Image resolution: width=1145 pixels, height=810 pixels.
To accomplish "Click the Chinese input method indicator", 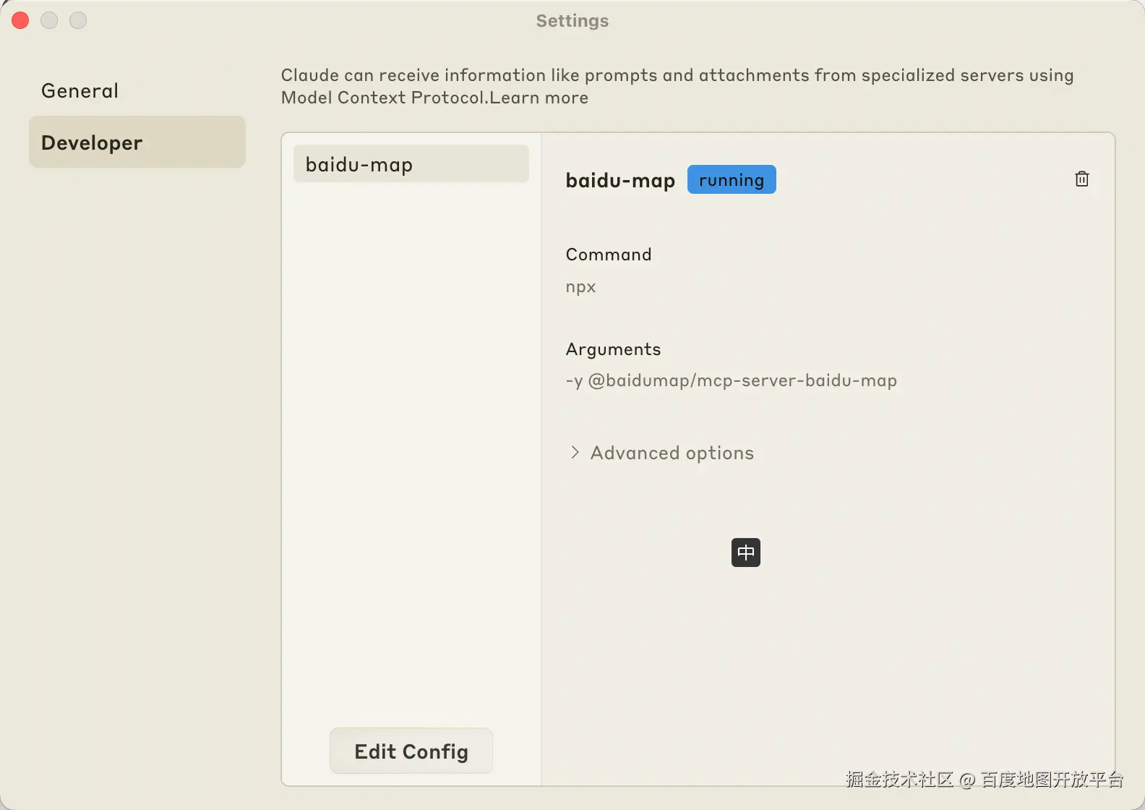I will click(746, 553).
